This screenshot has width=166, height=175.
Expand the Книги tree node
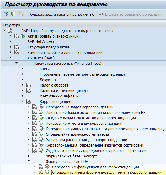tap(22, 69)
